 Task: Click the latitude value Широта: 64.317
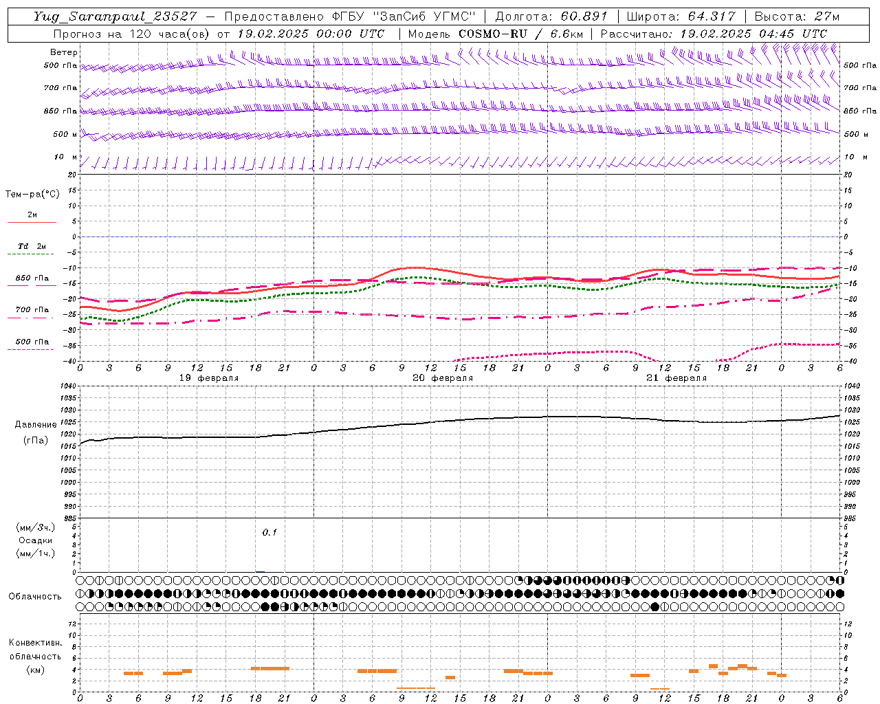(681, 16)
